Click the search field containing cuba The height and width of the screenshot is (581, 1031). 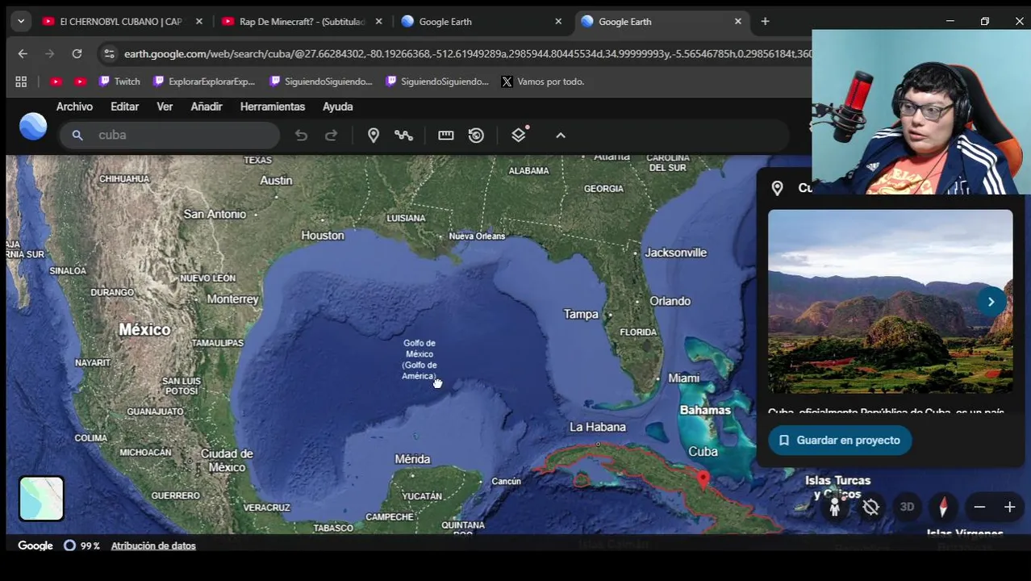pyautogui.click(x=169, y=135)
